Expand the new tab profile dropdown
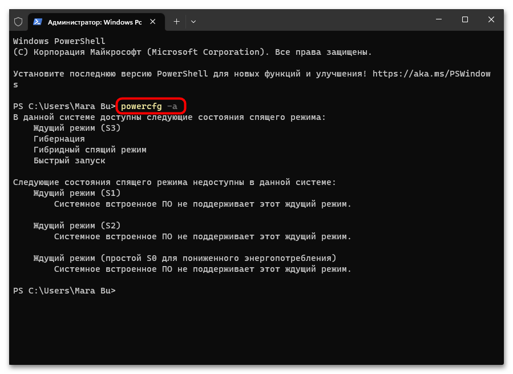Image resolution: width=513 pixels, height=374 pixels. 193,22
